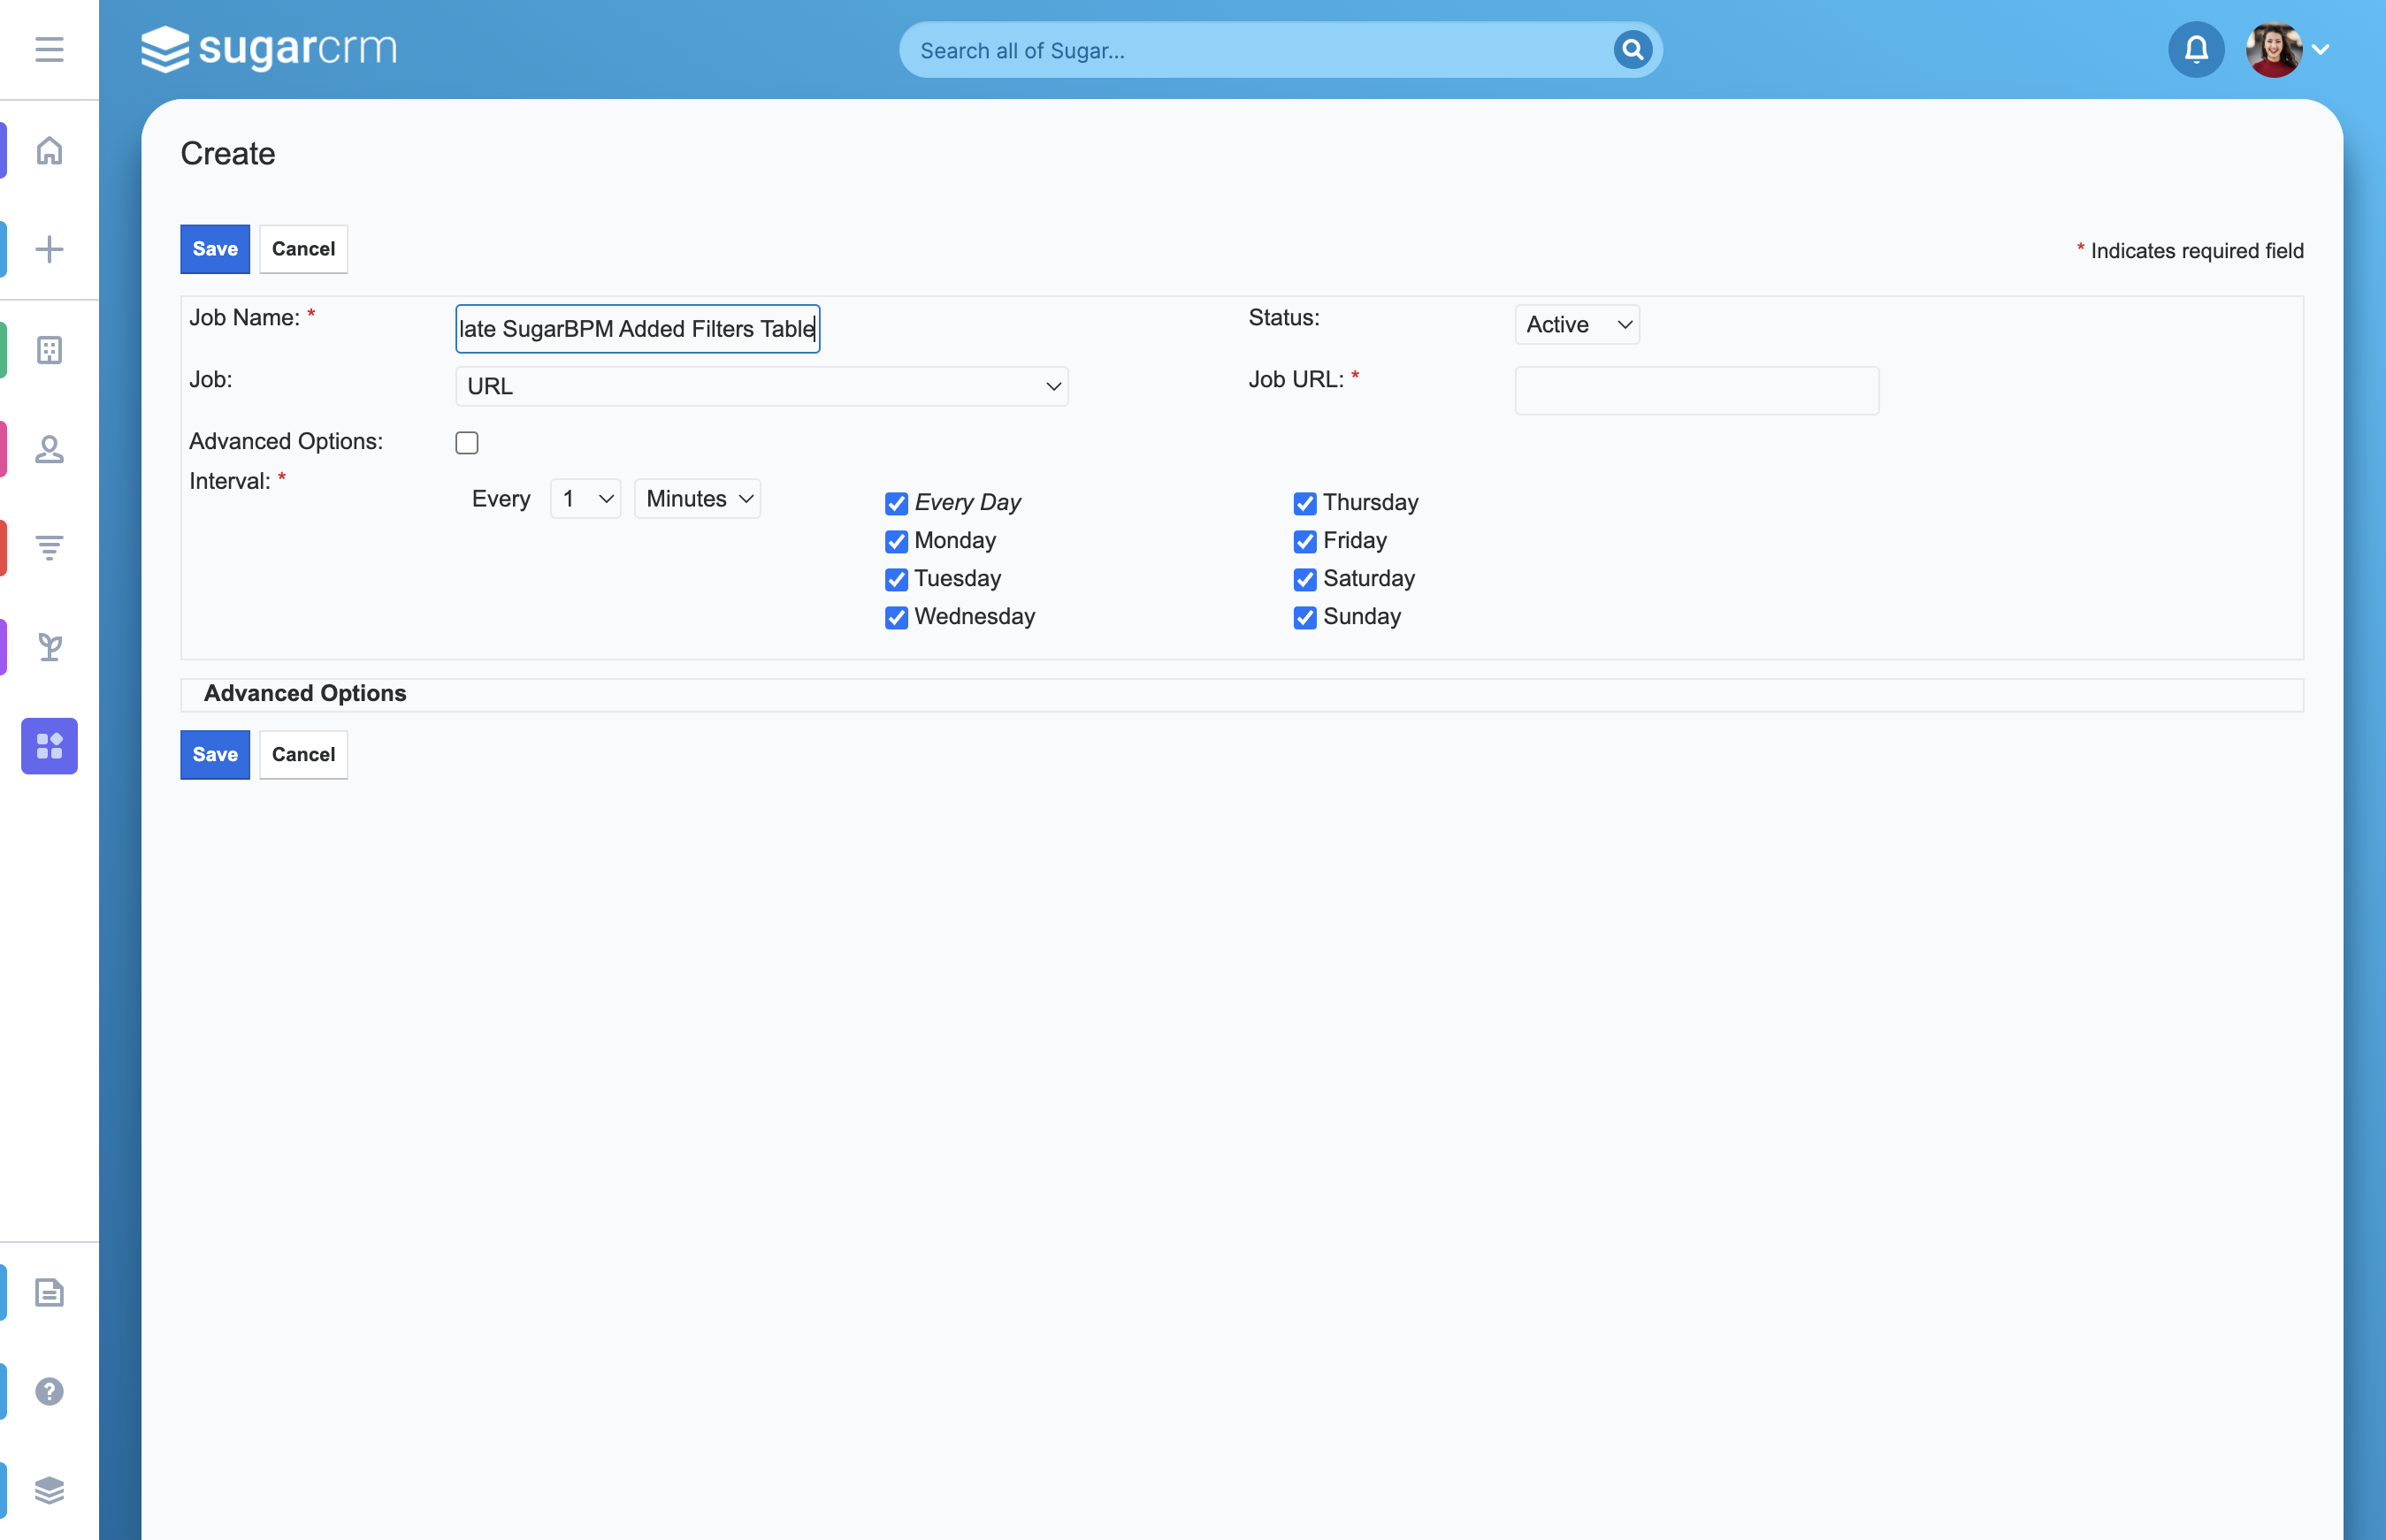Click the top Save button

[215, 249]
